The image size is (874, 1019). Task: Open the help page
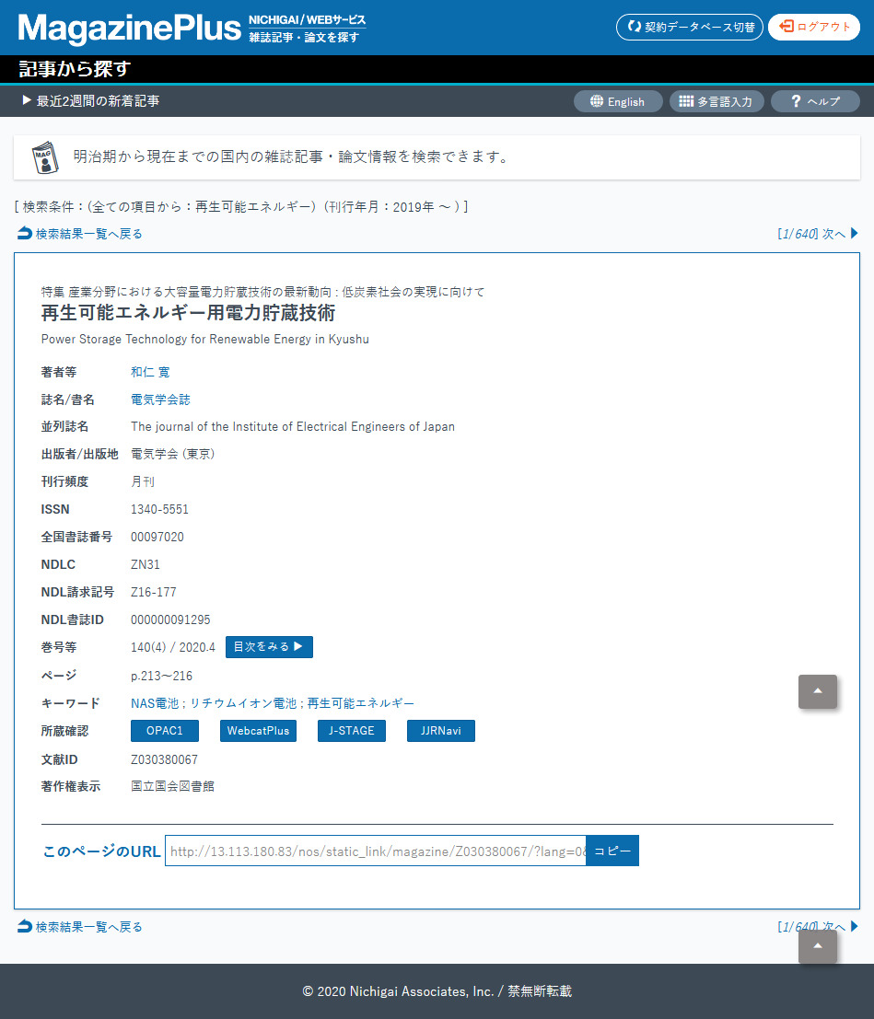[x=814, y=101]
